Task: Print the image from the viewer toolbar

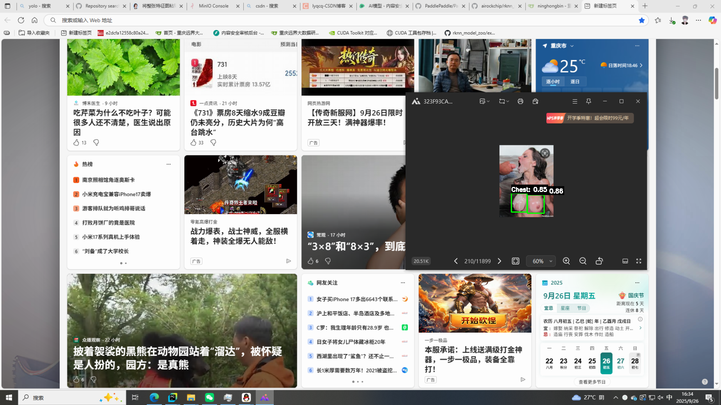Action: tap(520, 101)
